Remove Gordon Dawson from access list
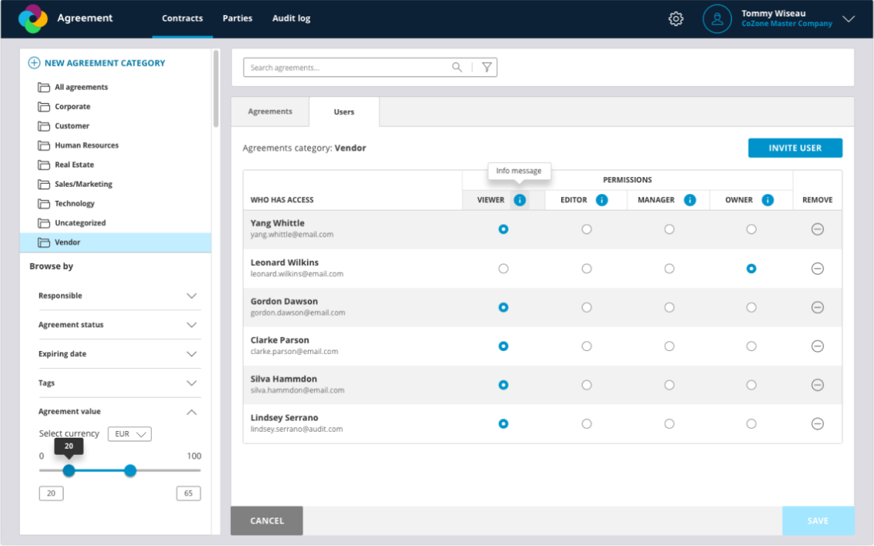This screenshot has height=546, width=874. coord(817,308)
